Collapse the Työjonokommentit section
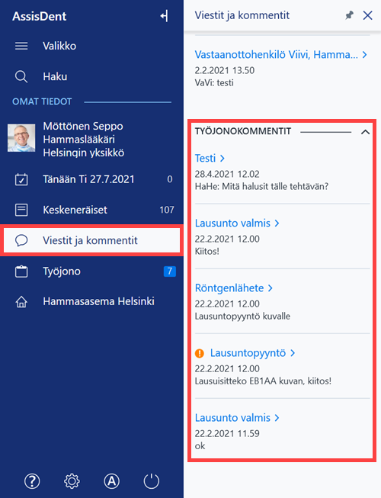 (365, 132)
